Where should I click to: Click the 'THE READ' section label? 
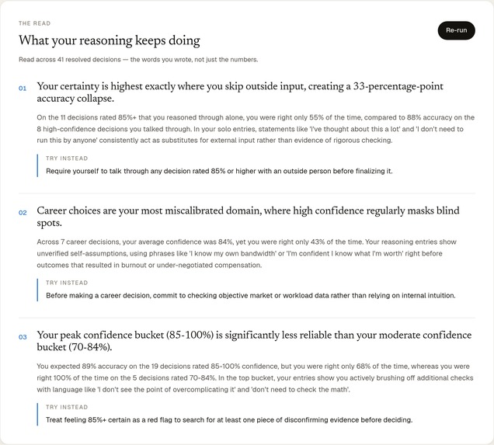(x=35, y=23)
